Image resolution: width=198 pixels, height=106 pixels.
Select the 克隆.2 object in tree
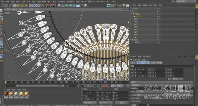pos(137,14)
